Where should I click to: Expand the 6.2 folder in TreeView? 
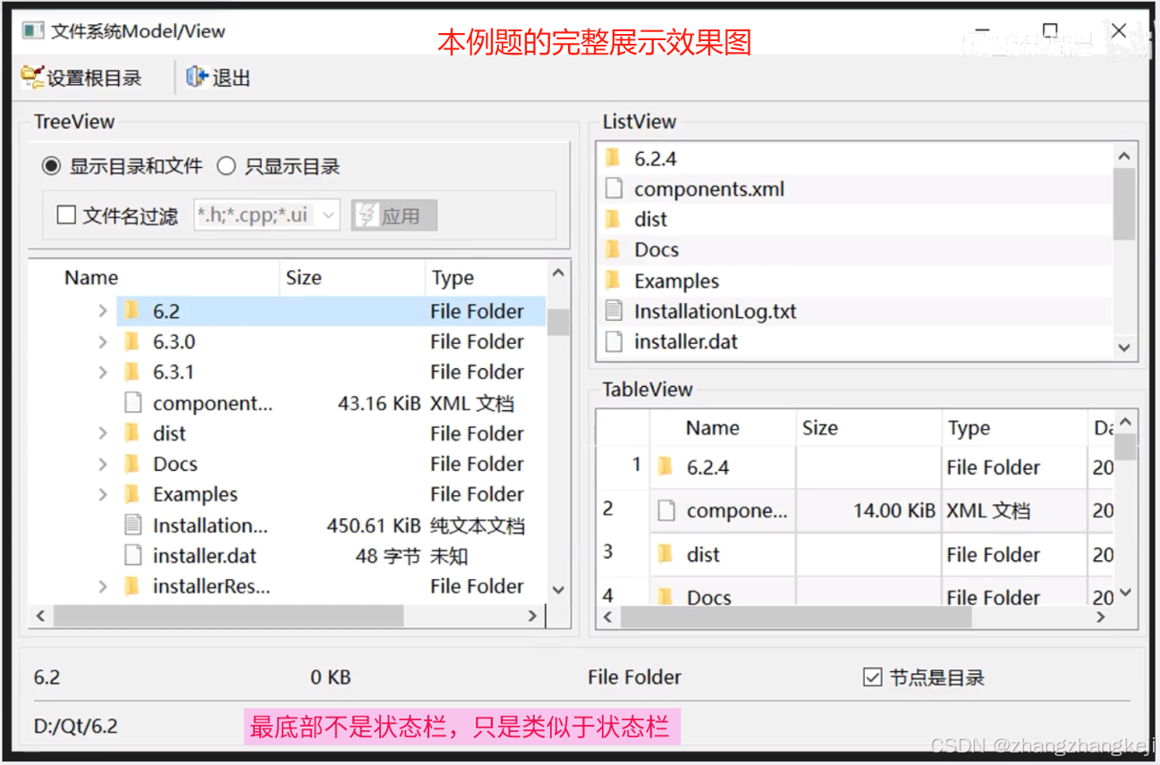pos(101,310)
